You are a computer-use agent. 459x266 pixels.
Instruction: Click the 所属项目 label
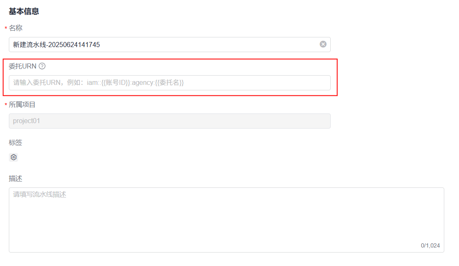pyautogui.click(x=22, y=105)
